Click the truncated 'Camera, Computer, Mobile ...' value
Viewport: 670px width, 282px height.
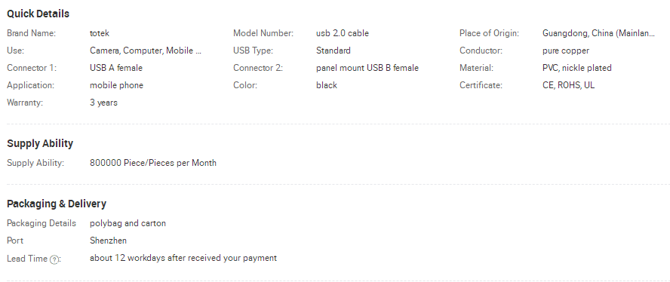point(146,51)
